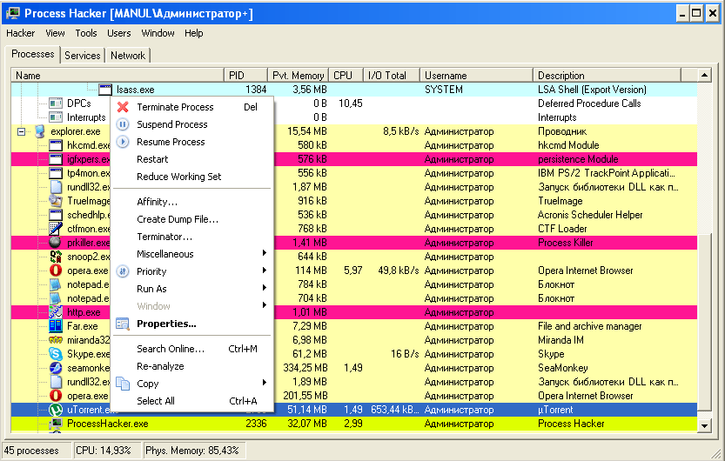Open the View menu
The image size is (725, 461).
(x=55, y=33)
